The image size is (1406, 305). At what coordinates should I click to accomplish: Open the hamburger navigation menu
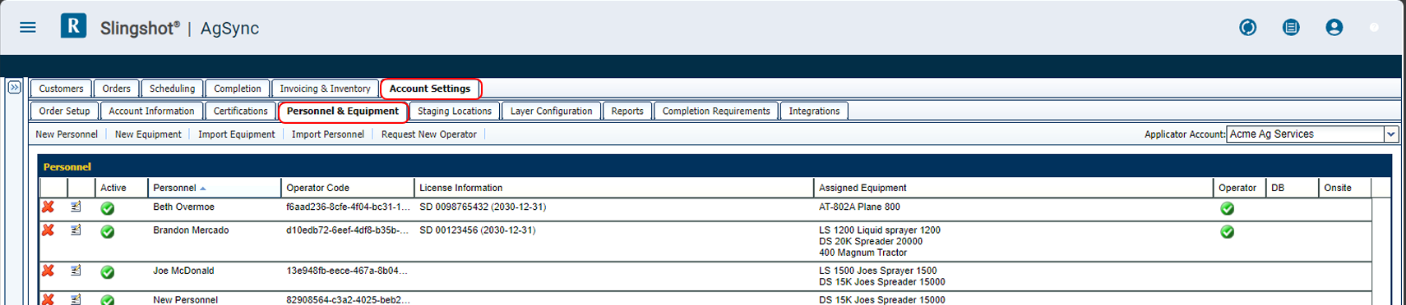28,27
